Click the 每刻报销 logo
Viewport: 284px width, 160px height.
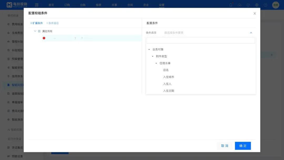pos(17,5)
